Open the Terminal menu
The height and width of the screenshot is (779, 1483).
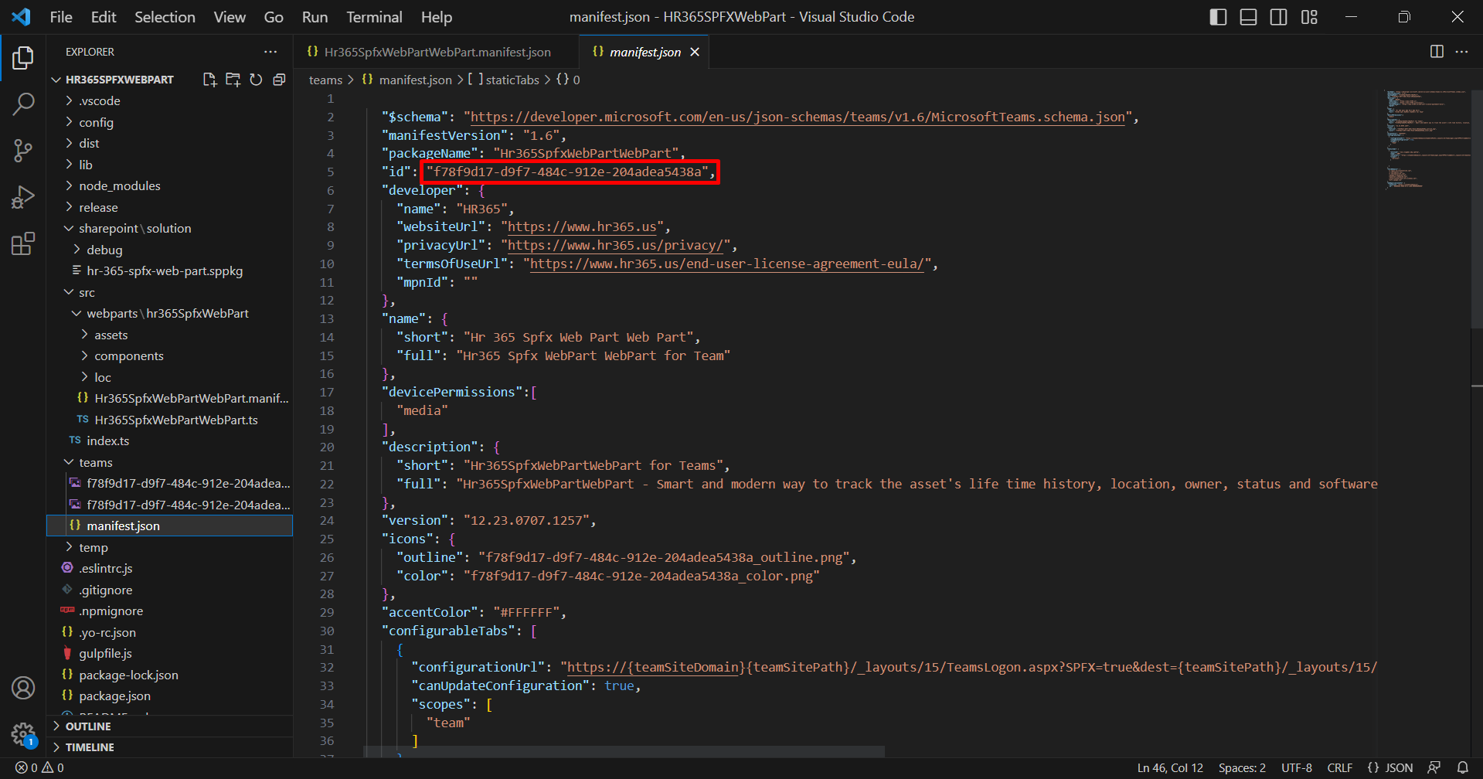click(374, 17)
